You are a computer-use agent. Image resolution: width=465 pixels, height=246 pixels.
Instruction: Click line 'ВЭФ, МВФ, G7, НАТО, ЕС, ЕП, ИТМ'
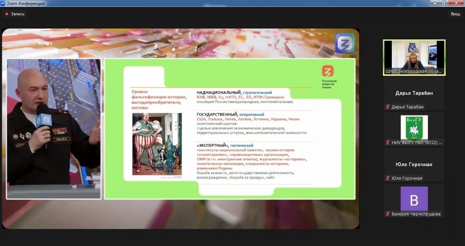240,97
